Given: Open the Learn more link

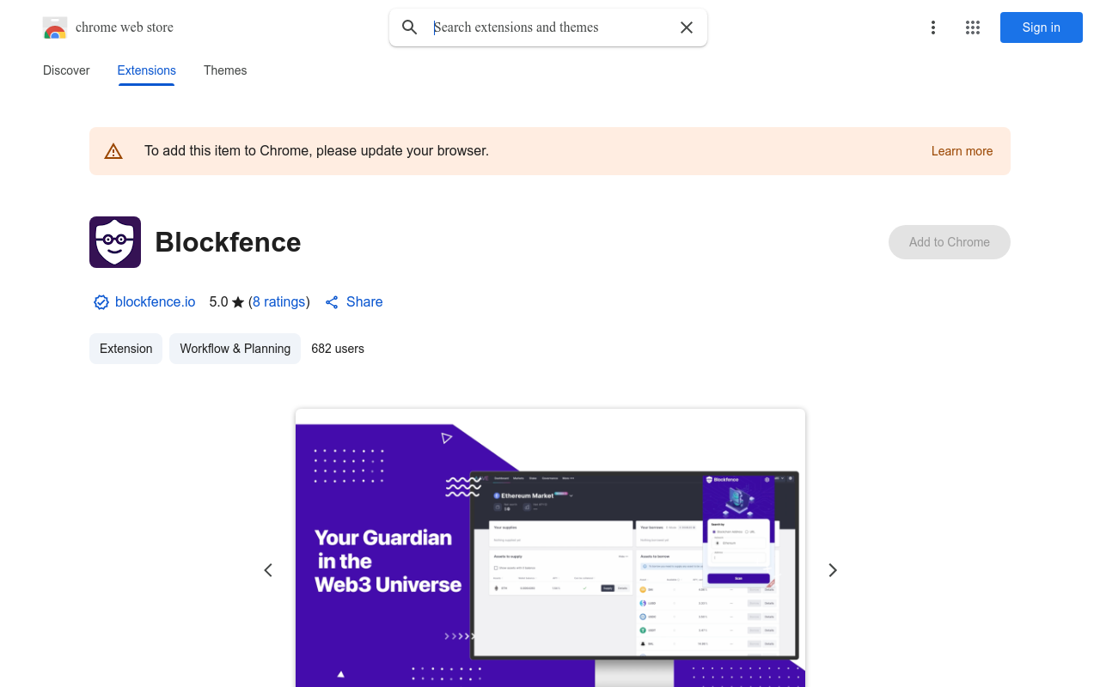Looking at the screenshot, I should coord(962,151).
